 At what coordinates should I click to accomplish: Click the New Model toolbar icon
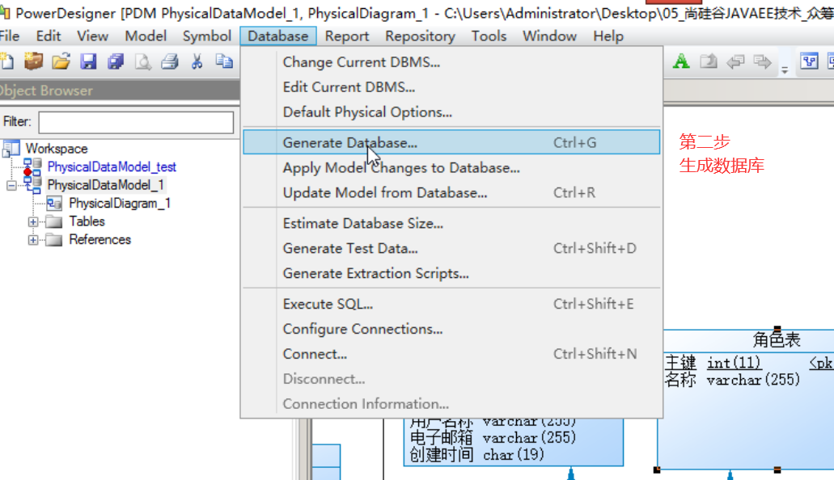tap(7, 61)
